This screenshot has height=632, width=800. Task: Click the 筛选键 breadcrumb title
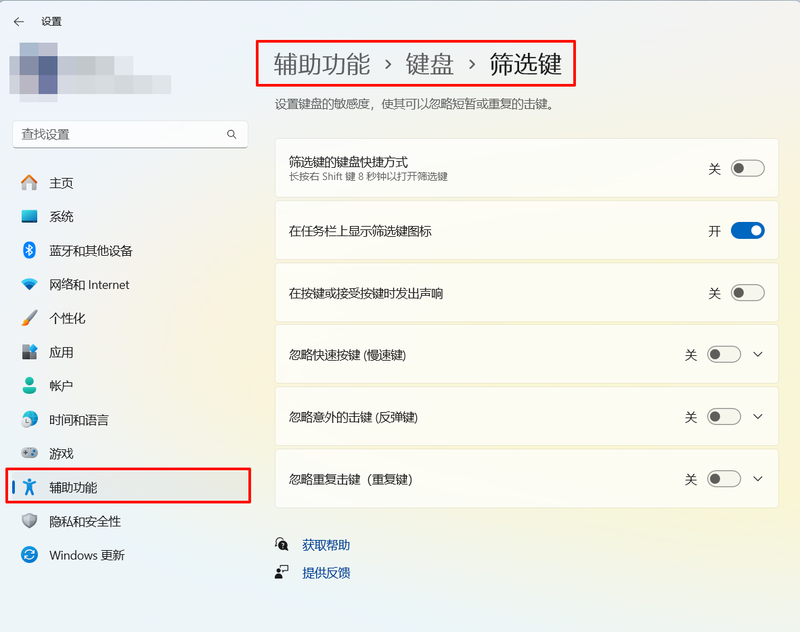coord(525,64)
